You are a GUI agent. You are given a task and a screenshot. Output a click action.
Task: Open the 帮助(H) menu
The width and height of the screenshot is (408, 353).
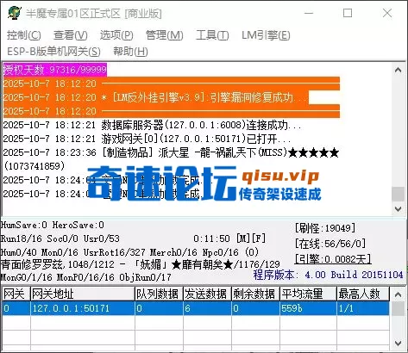point(130,52)
